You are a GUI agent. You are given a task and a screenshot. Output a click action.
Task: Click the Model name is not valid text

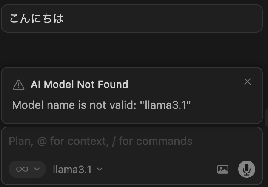75,105
